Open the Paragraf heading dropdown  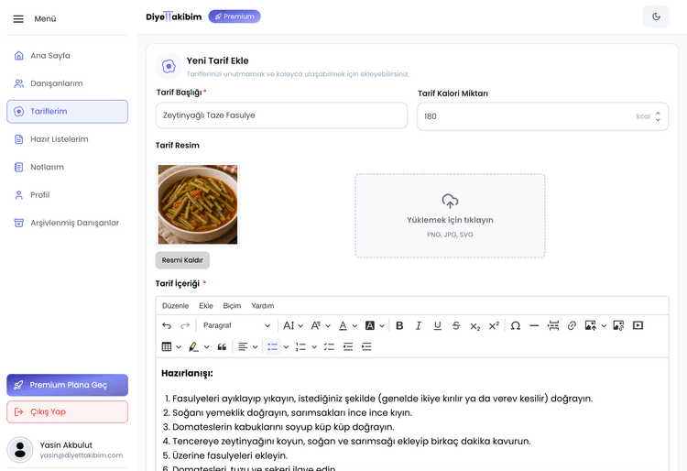point(236,325)
